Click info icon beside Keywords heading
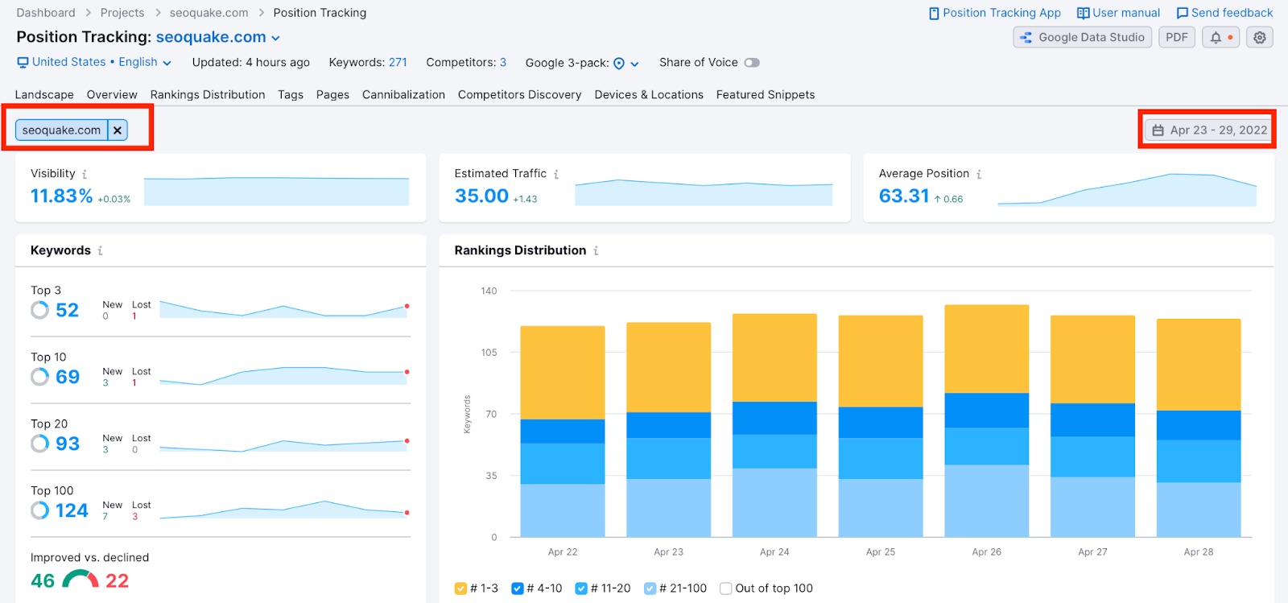The width and height of the screenshot is (1288, 603). point(100,251)
